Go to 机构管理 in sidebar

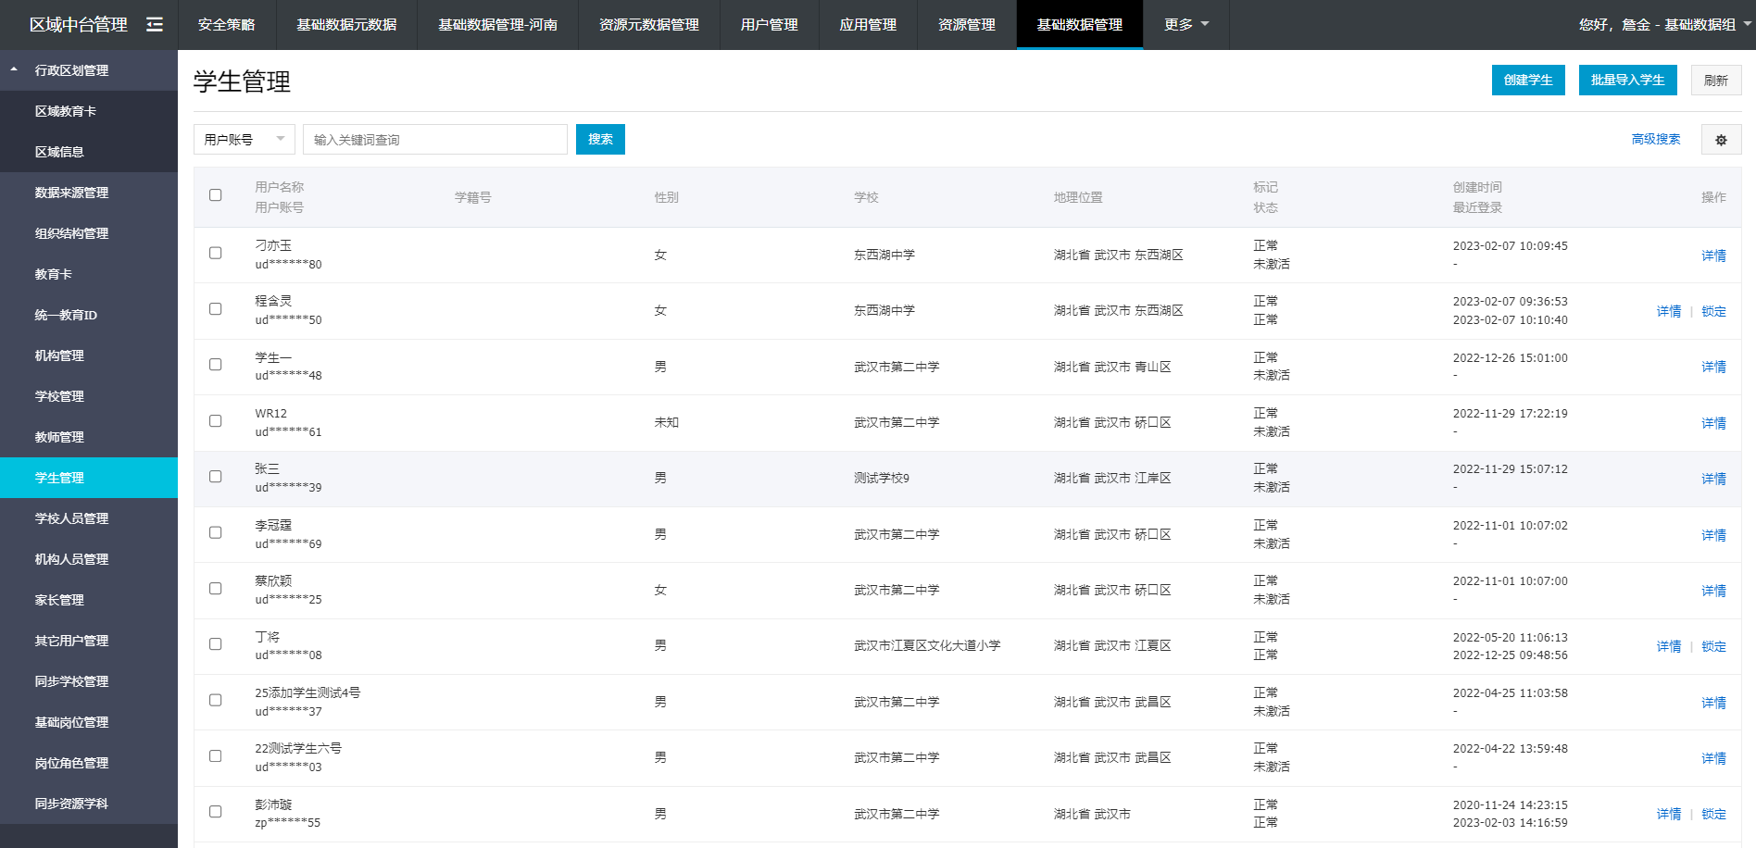click(89, 355)
